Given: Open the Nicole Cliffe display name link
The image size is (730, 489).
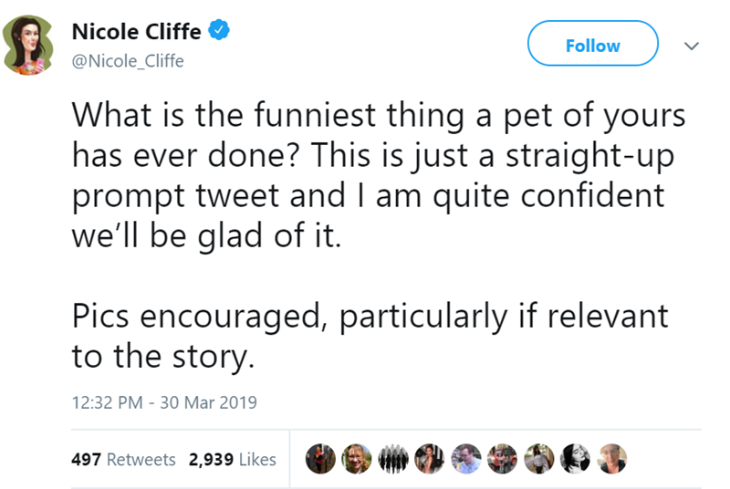Looking at the screenshot, I should 136,32.
